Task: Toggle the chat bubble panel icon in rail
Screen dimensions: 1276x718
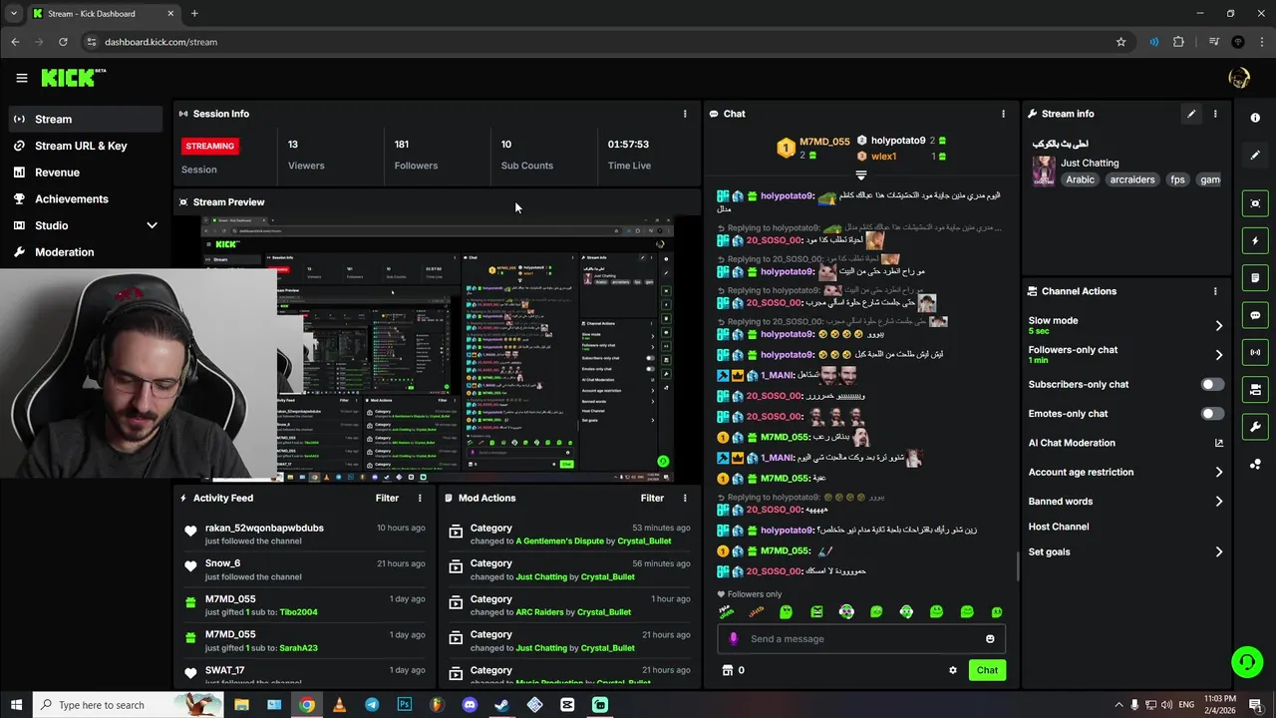Action: [1255, 315]
